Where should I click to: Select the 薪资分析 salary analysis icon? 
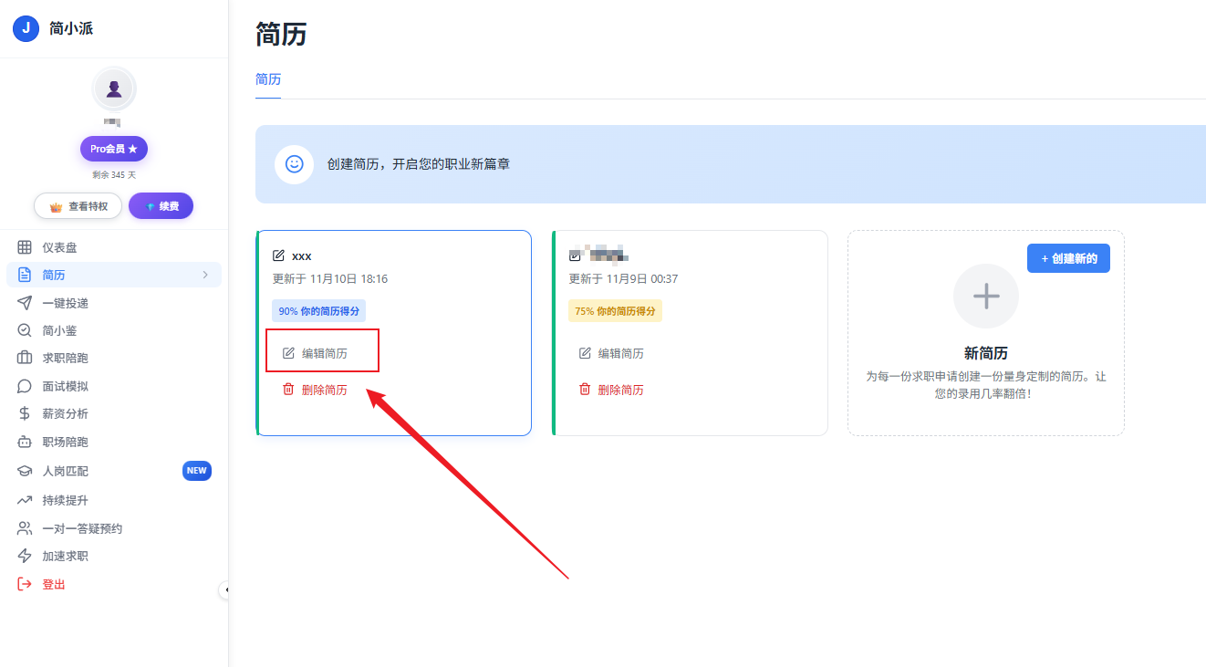[25, 412]
